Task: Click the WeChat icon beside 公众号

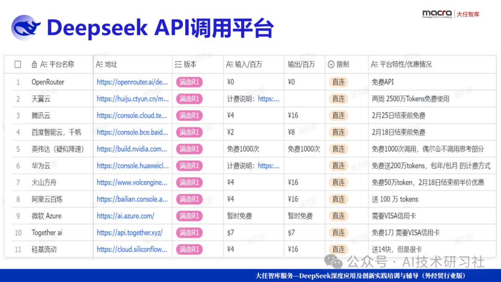Action: coord(334,262)
